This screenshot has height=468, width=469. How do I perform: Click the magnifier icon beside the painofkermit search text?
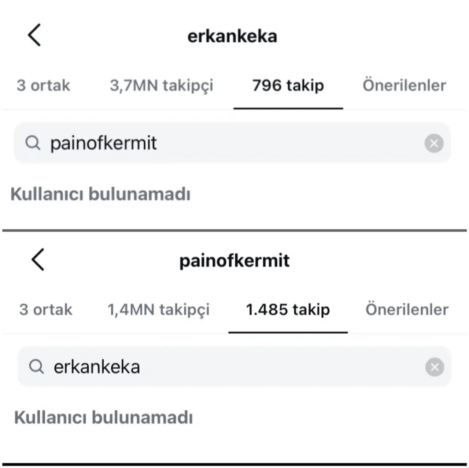point(33,143)
